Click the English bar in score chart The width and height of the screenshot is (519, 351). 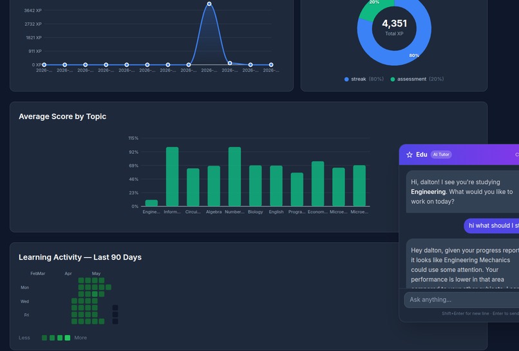[276, 185]
